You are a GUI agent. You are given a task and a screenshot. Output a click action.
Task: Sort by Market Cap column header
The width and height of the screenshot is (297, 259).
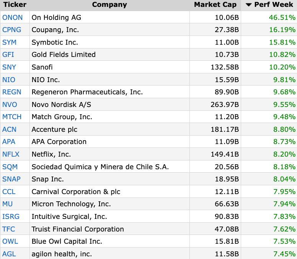tap(215, 5)
